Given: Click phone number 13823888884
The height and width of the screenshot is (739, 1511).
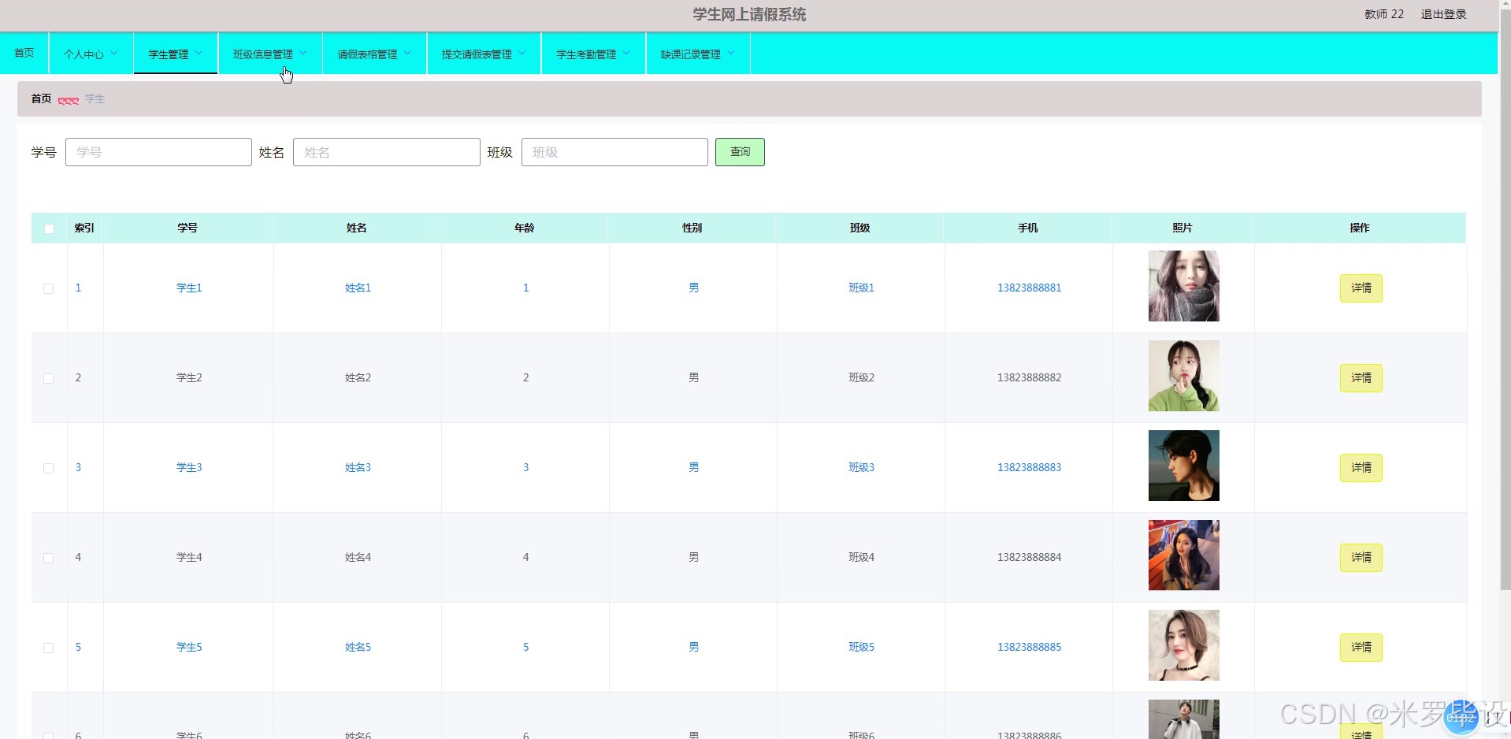Looking at the screenshot, I should coord(1029,558).
